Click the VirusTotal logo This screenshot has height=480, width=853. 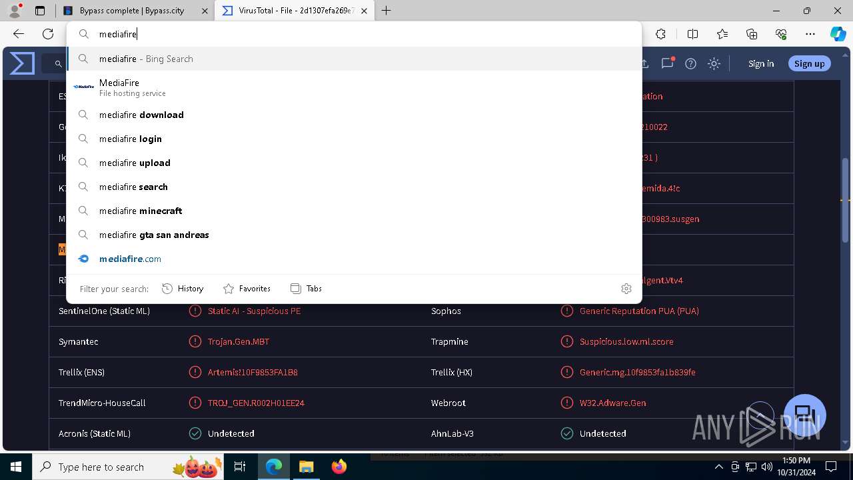(22, 63)
